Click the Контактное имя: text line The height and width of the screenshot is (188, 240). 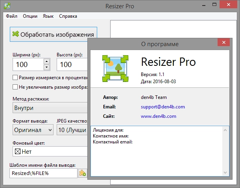[x=111, y=136]
